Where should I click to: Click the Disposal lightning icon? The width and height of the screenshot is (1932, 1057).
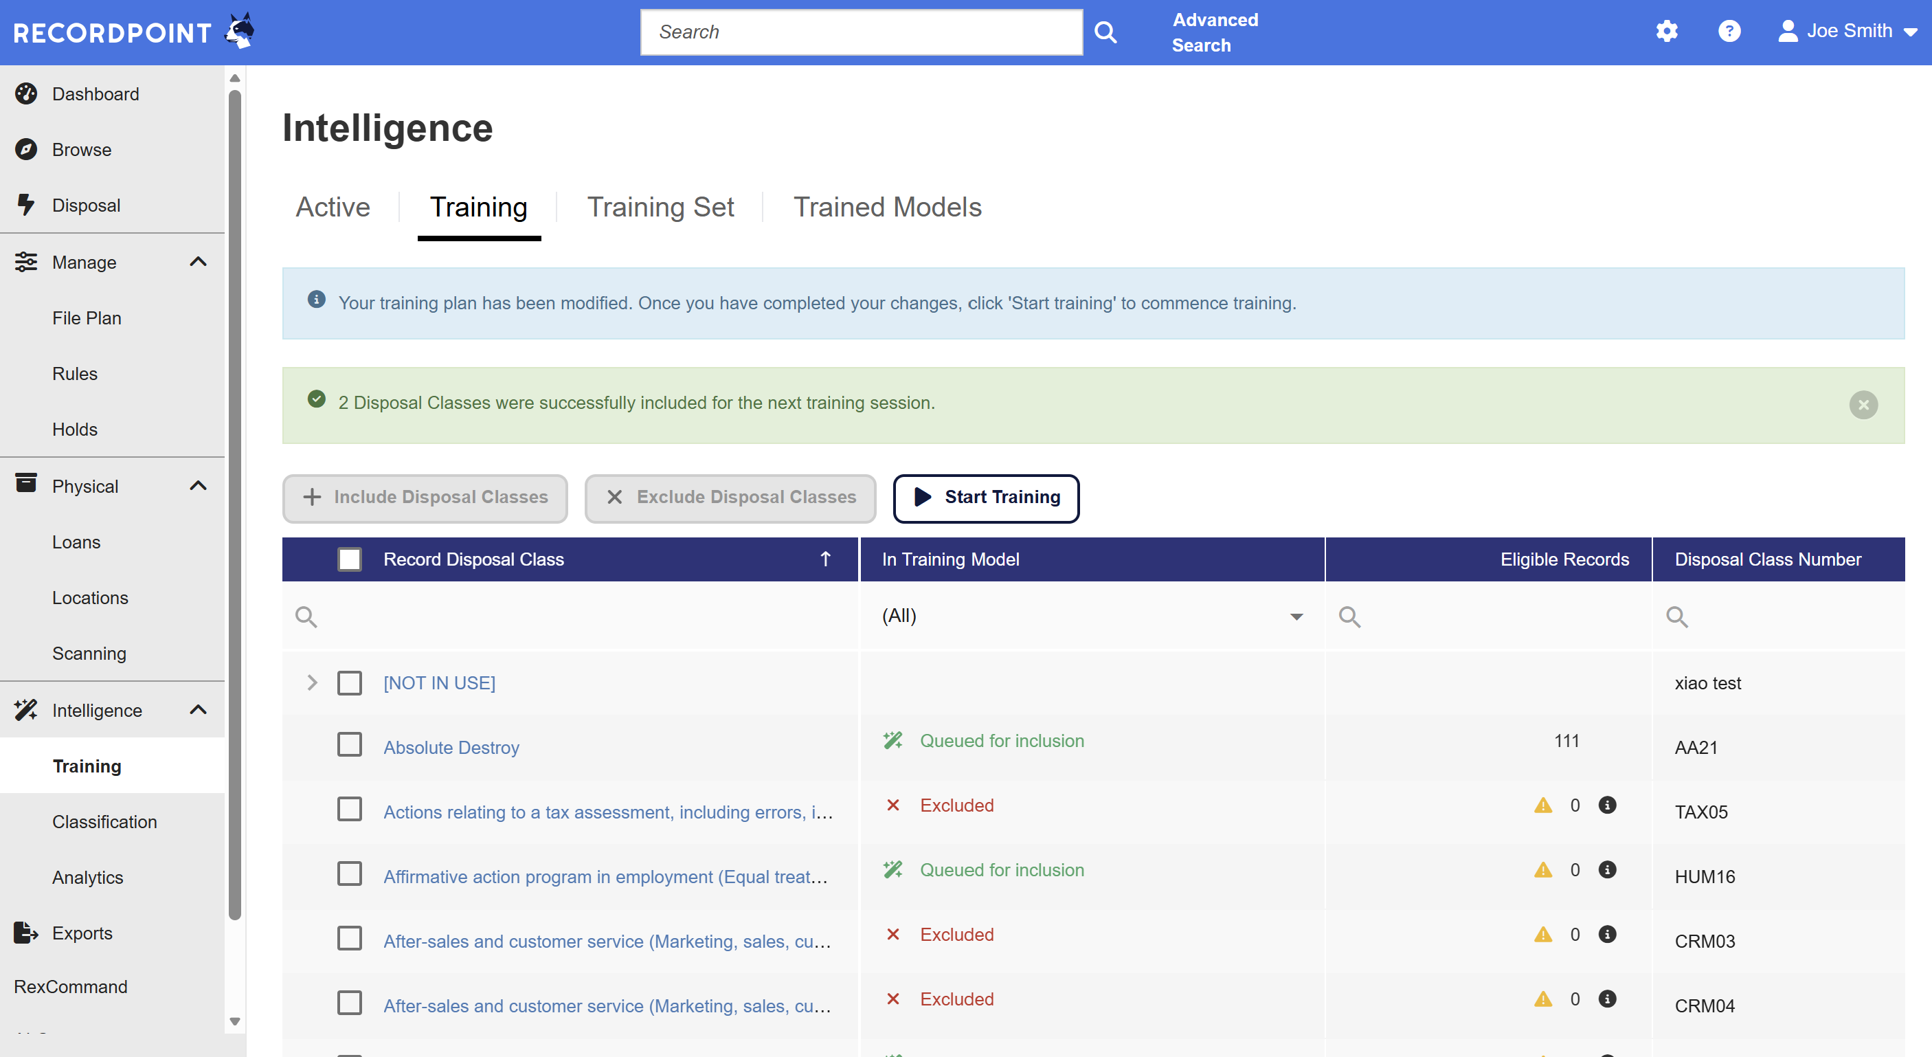25,205
